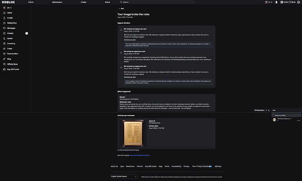Click the avatar in the top bar
Image resolution: width=302 pixels, height=181 pixels.
[267, 2]
